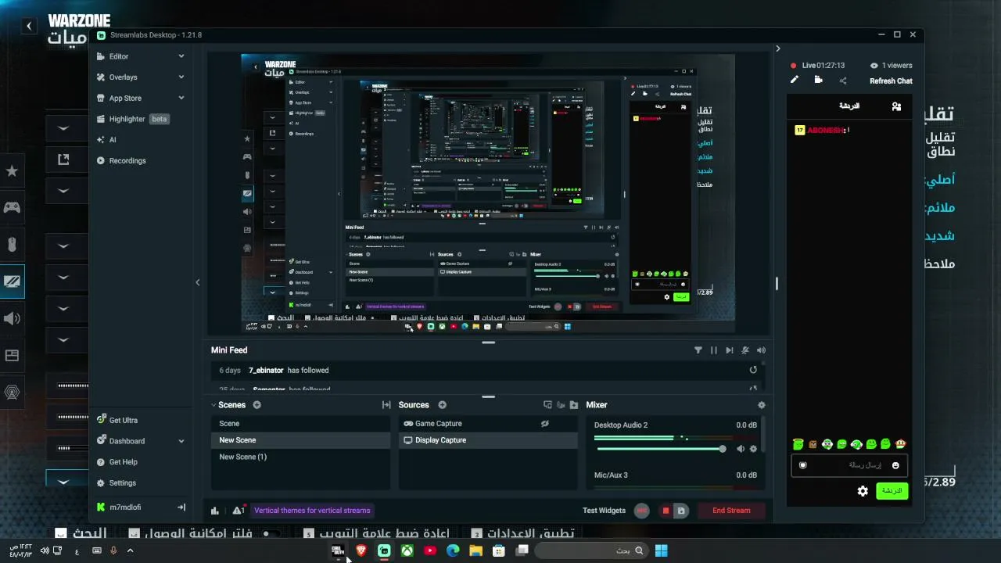Collapse the chat panel with arrow
Viewport: 1001px width, 563px height.
[x=777, y=48]
